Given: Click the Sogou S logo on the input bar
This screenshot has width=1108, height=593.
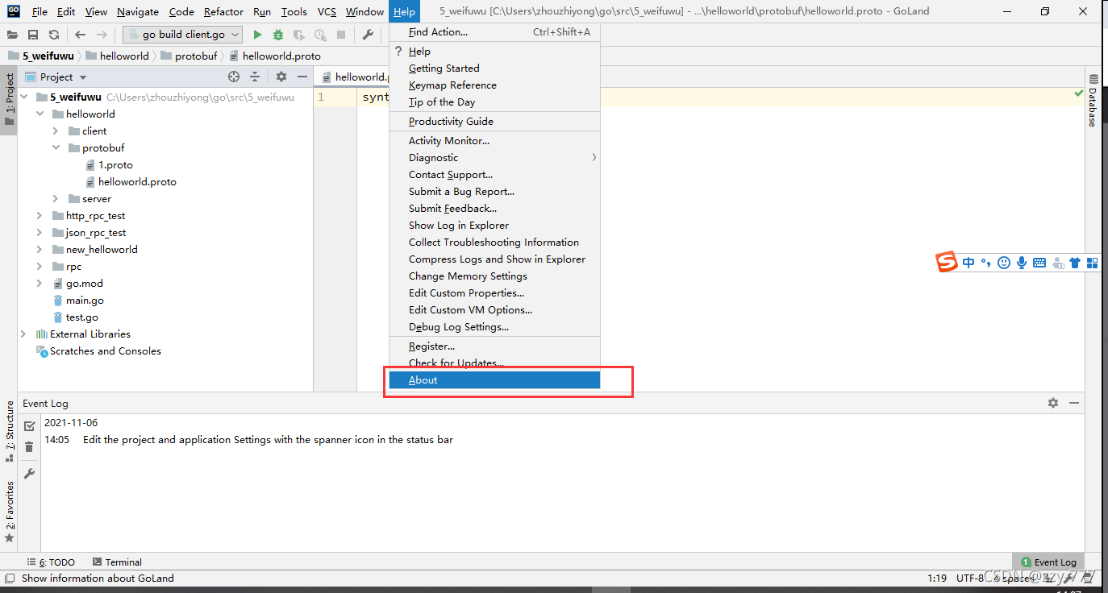Looking at the screenshot, I should pos(947,262).
